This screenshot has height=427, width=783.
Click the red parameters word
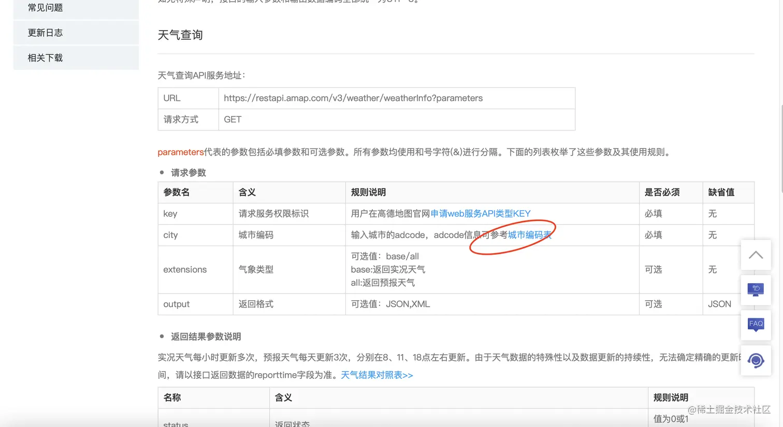tap(181, 152)
